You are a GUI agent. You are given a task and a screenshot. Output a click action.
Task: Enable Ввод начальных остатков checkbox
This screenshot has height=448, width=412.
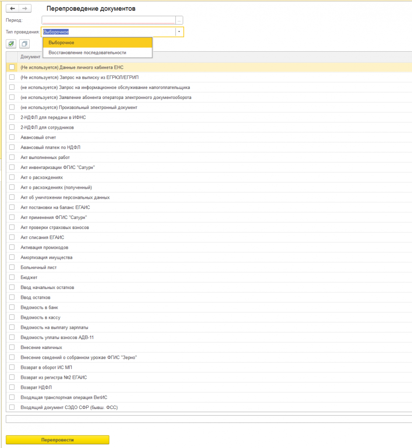point(12,287)
